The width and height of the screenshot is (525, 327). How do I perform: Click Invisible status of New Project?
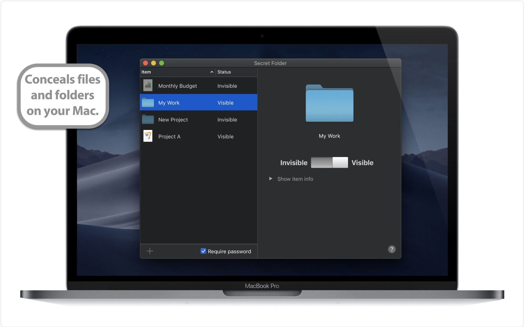coord(227,120)
